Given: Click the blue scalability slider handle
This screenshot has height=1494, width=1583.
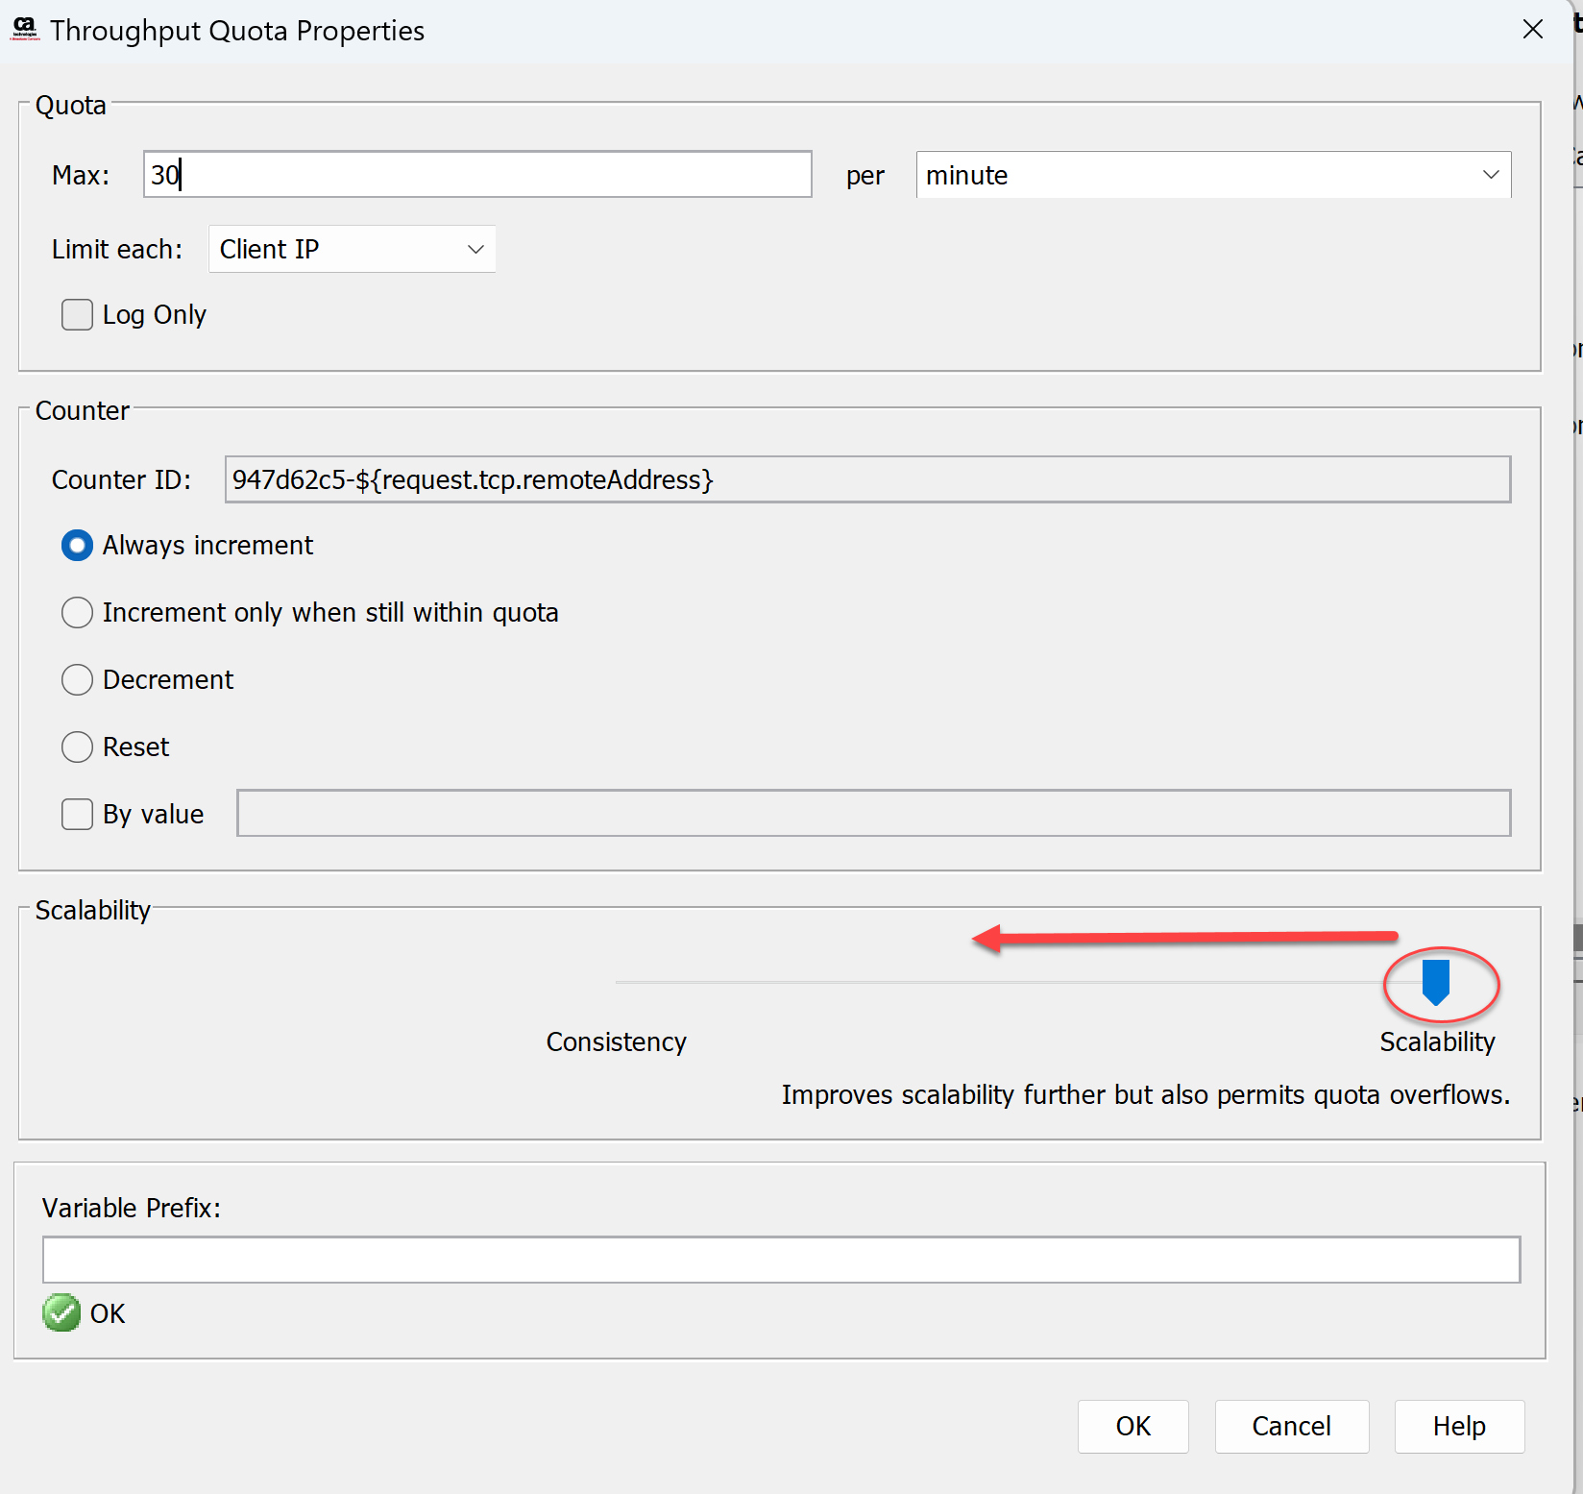Looking at the screenshot, I should click(x=1435, y=982).
